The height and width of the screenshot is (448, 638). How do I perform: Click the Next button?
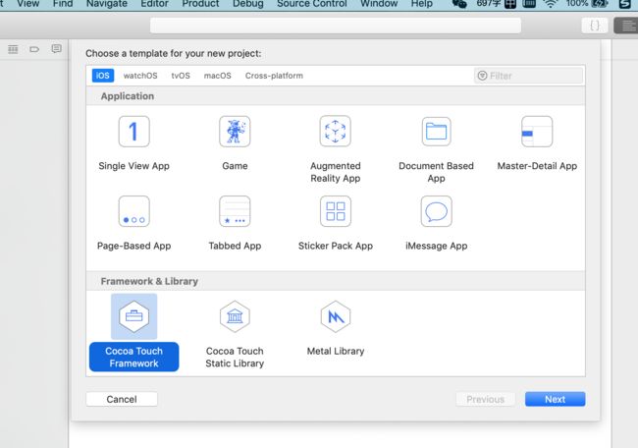pos(555,399)
